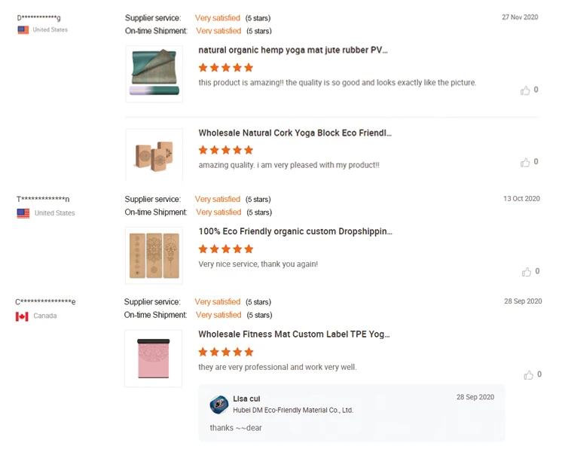565x452 pixels.
Task: Open hemp yoga mat product thumbnail
Action: pyautogui.click(x=154, y=74)
